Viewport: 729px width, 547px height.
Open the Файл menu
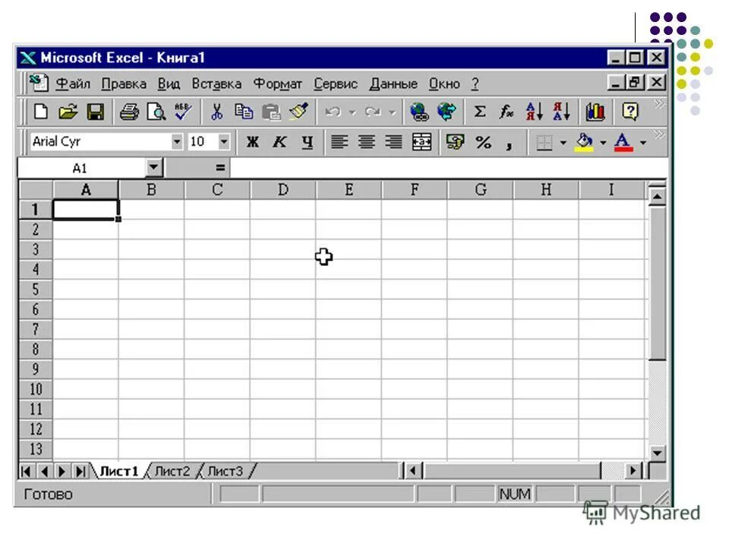(73, 84)
